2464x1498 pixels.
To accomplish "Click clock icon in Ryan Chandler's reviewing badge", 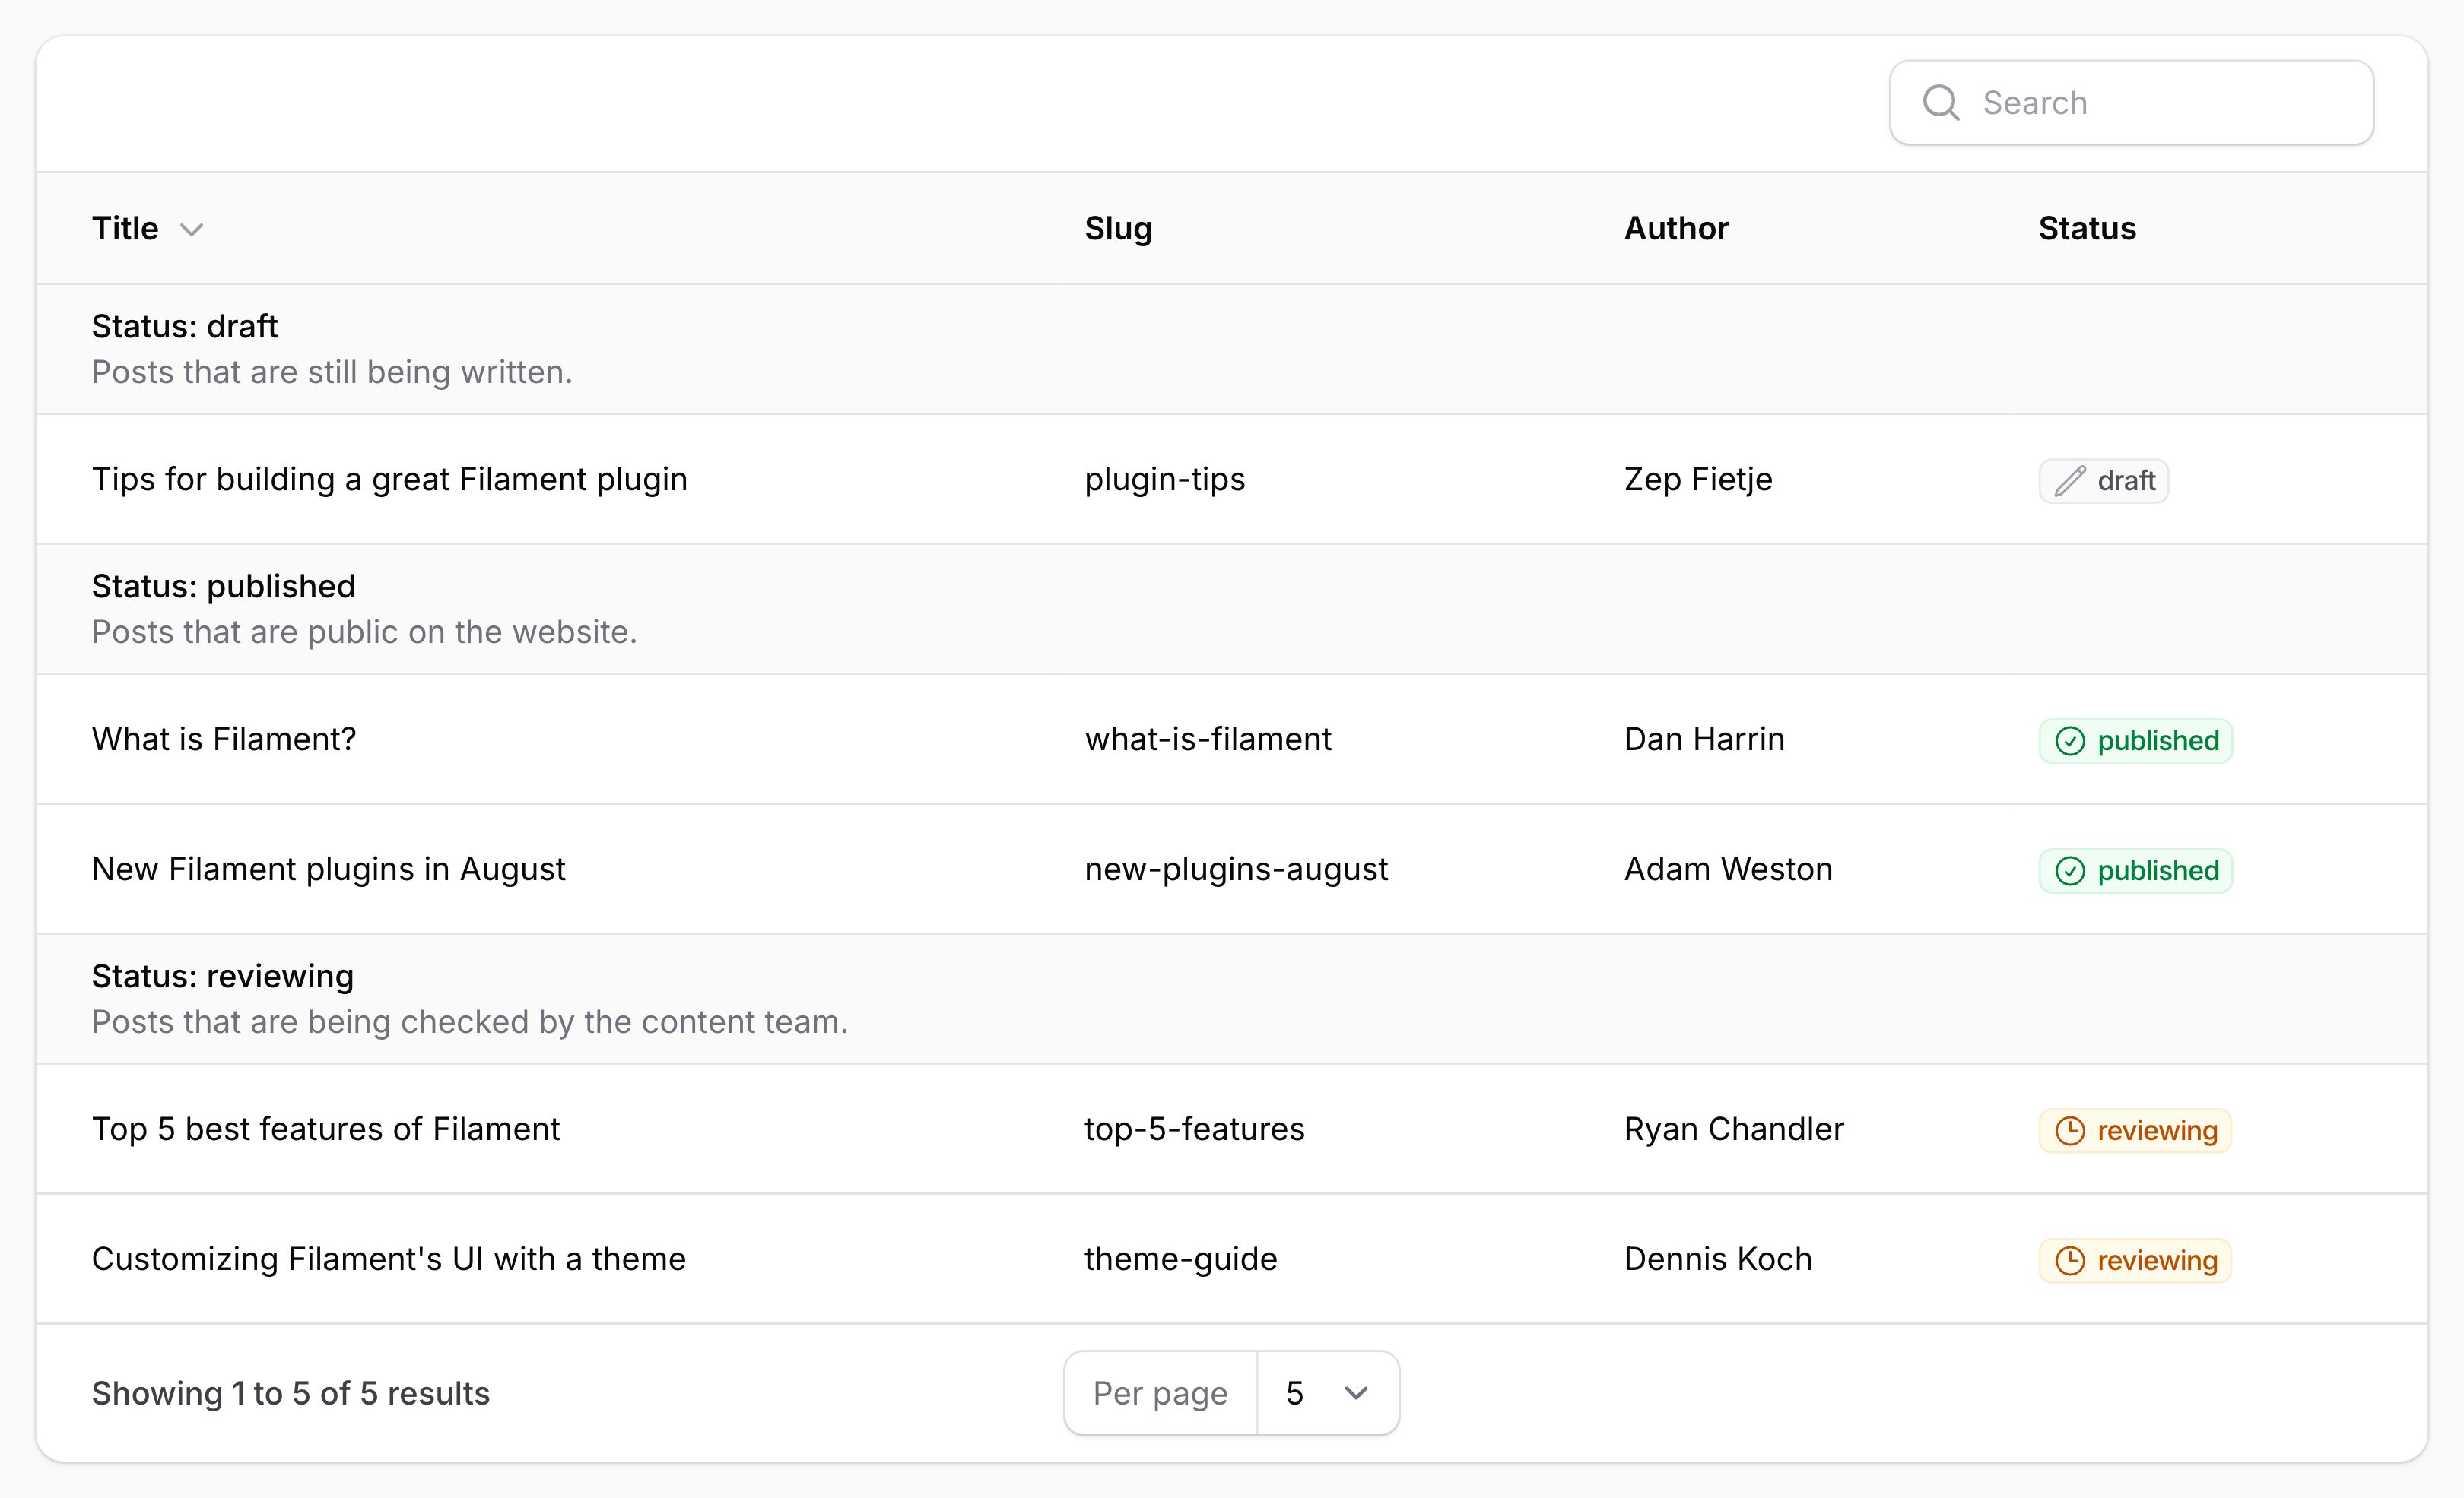I will point(2070,1131).
